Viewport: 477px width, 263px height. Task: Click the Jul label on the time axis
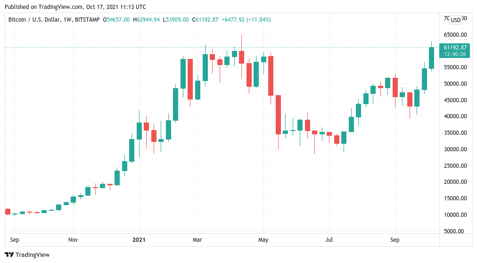329,240
